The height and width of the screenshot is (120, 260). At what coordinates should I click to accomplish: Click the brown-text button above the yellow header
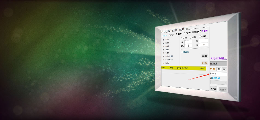[205, 63]
